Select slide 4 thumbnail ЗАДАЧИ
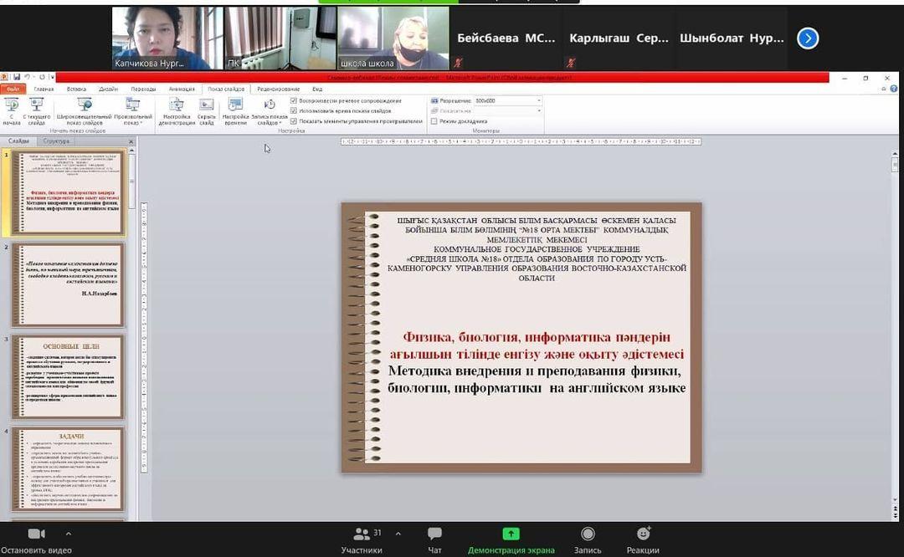This screenshot has width=904, height=557. tap(68, 469)
